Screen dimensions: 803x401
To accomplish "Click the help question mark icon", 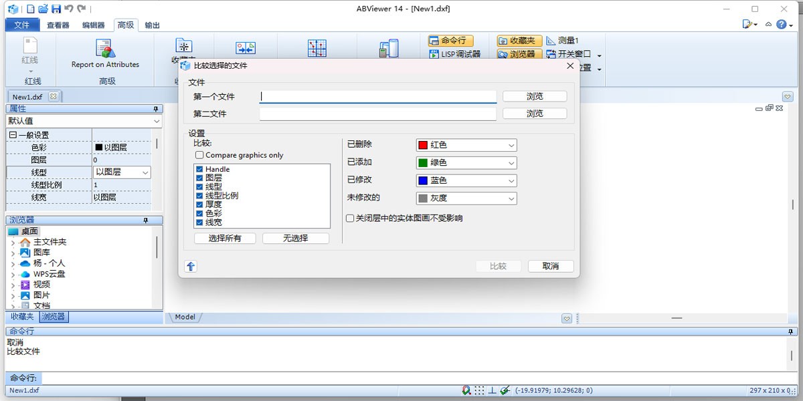I will [782, 24].
